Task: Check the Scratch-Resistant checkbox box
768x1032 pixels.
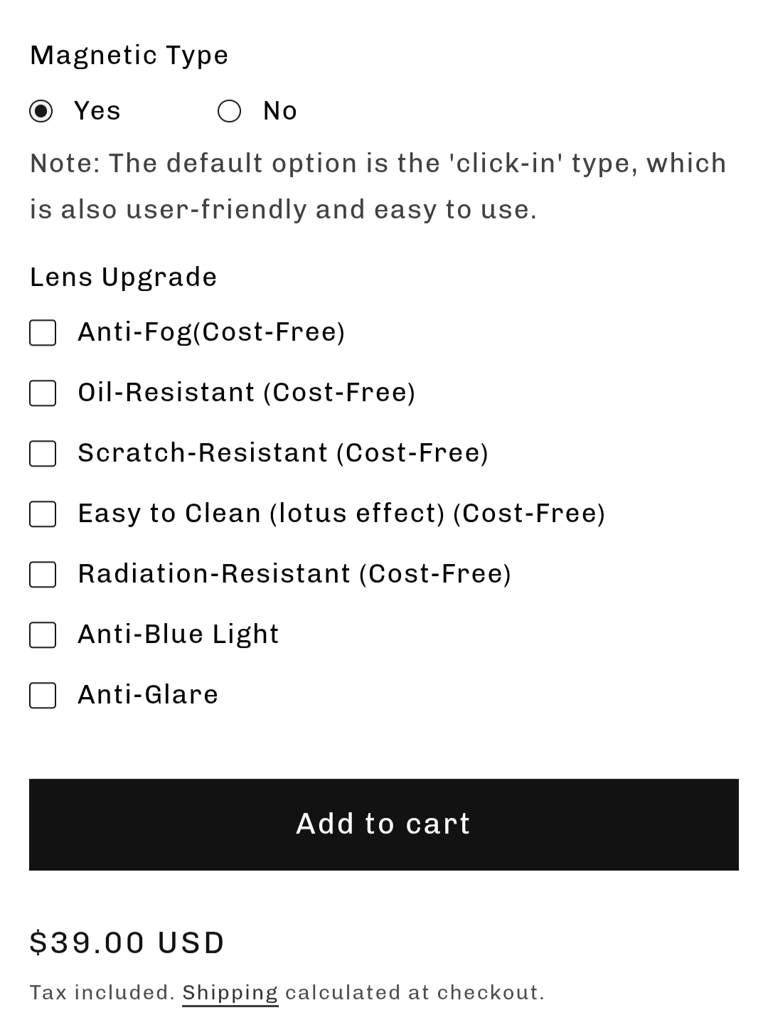Action: 43,453
